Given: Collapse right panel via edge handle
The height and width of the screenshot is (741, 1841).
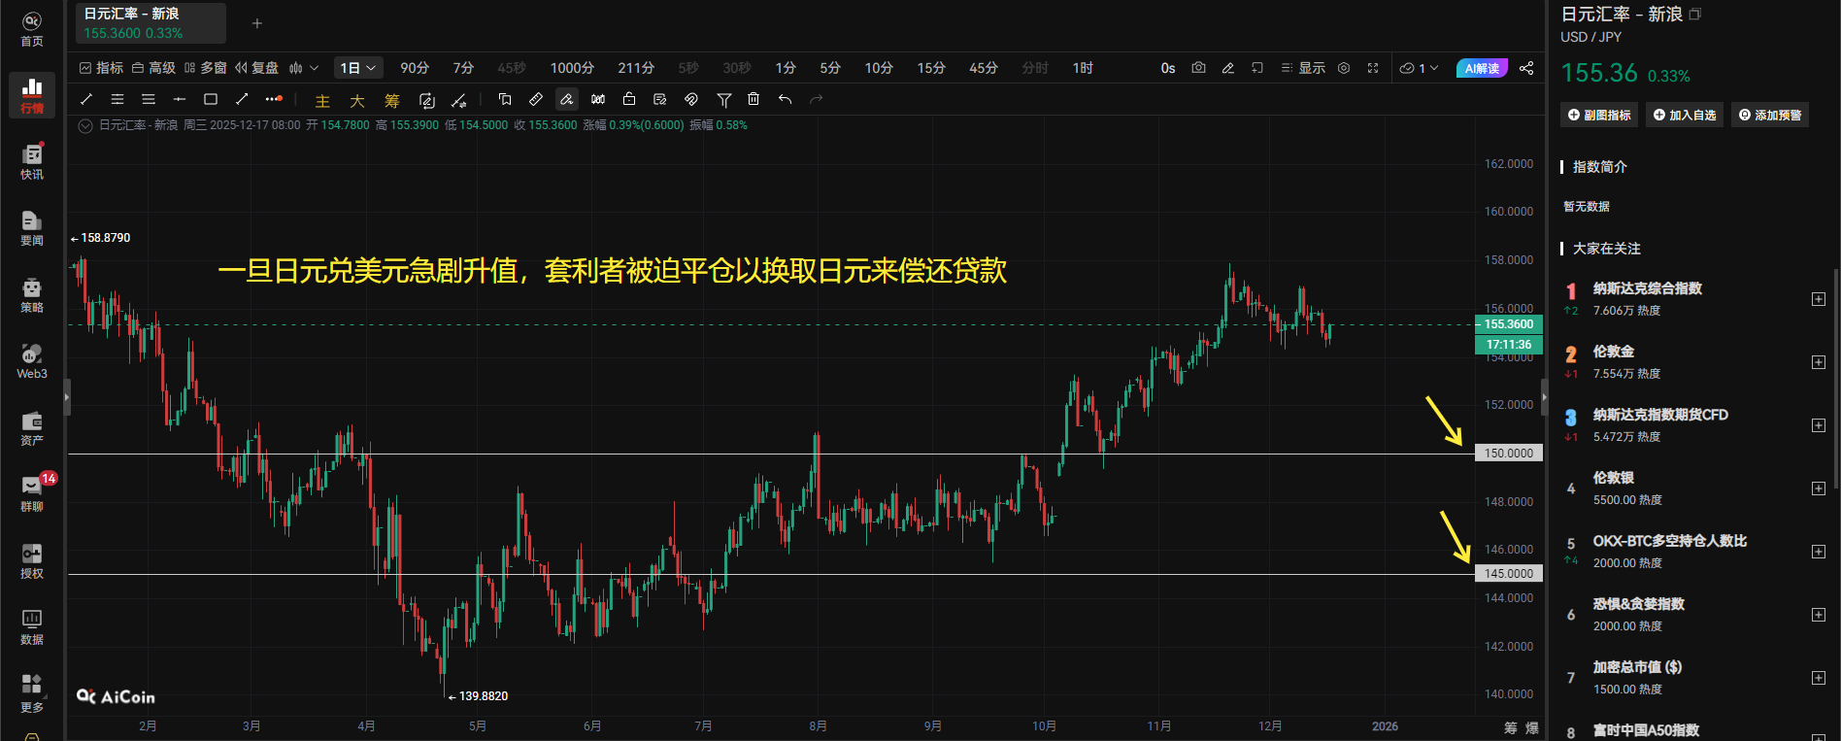Looking at the screenshot, I should [1544, 397].
